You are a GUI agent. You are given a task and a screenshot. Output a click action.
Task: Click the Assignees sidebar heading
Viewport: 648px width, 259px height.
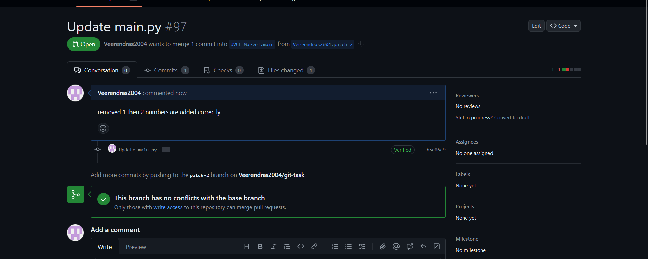[x=467, y=142]
